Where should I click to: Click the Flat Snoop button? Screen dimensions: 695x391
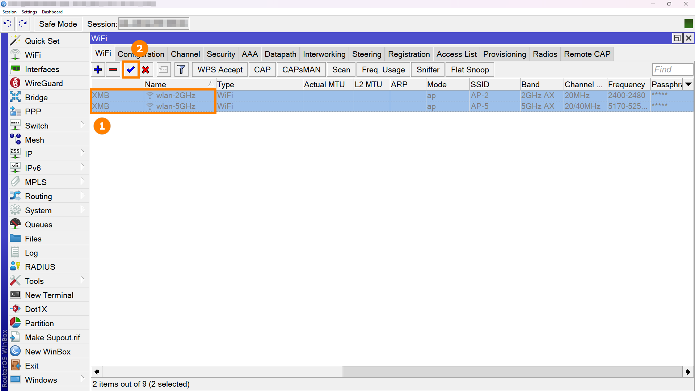470,70
